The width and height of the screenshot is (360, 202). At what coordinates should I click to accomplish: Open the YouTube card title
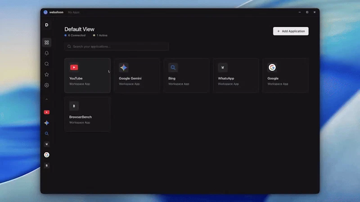76,78
